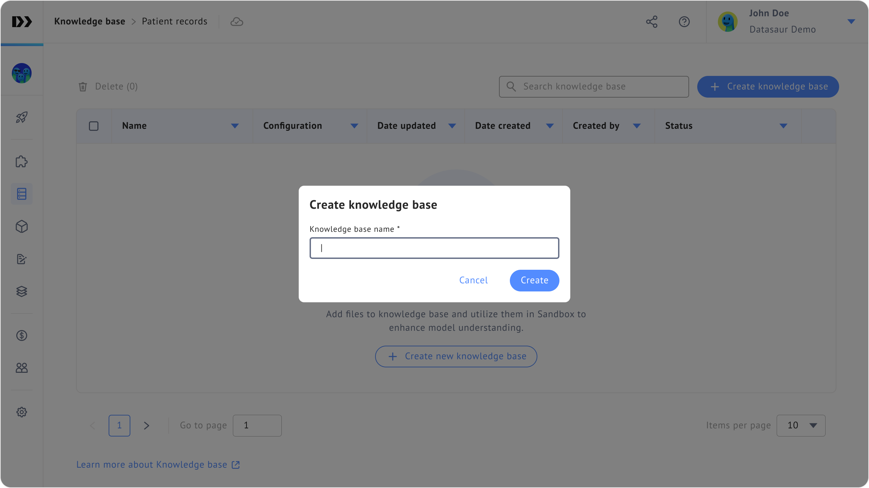Expand the Name column filter dropdown

click(235, 126)
